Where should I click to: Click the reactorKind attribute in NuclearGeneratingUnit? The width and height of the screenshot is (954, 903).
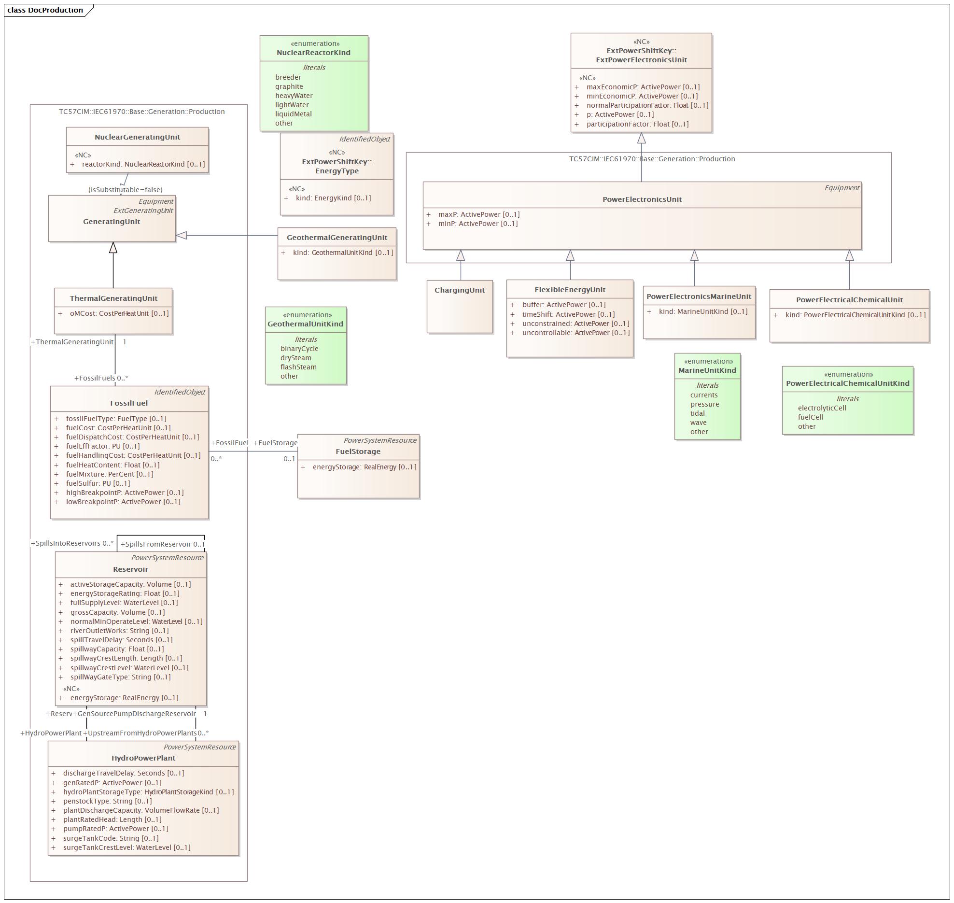pos(137,164)
